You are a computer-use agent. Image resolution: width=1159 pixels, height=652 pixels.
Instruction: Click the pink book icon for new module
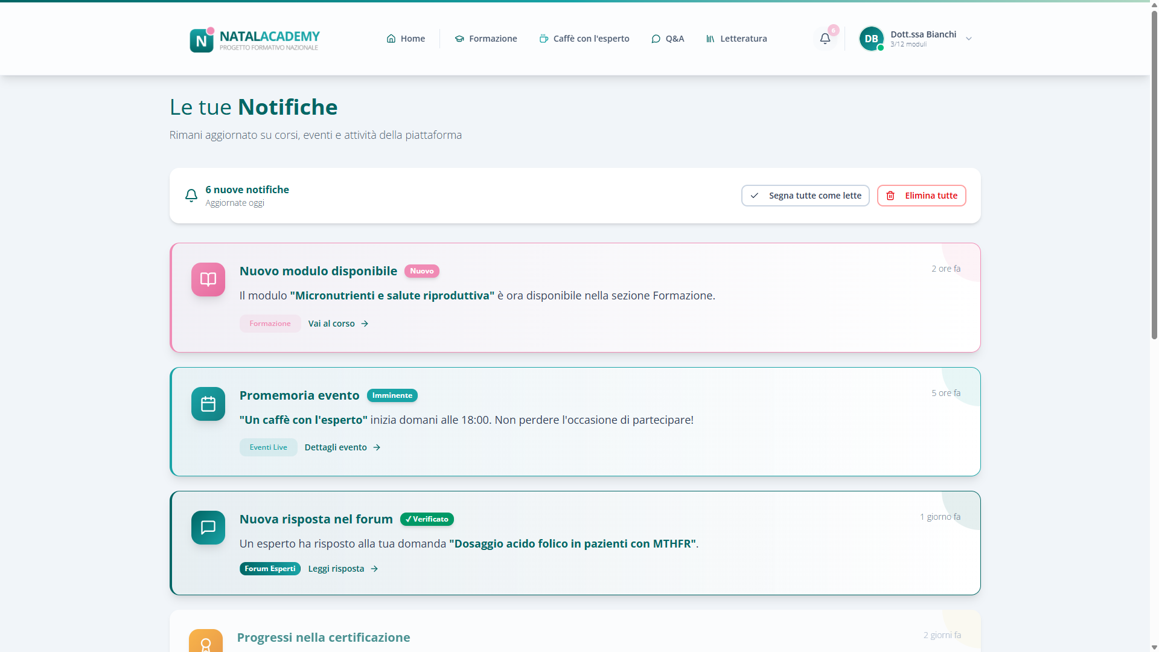[x=208, y=280]
